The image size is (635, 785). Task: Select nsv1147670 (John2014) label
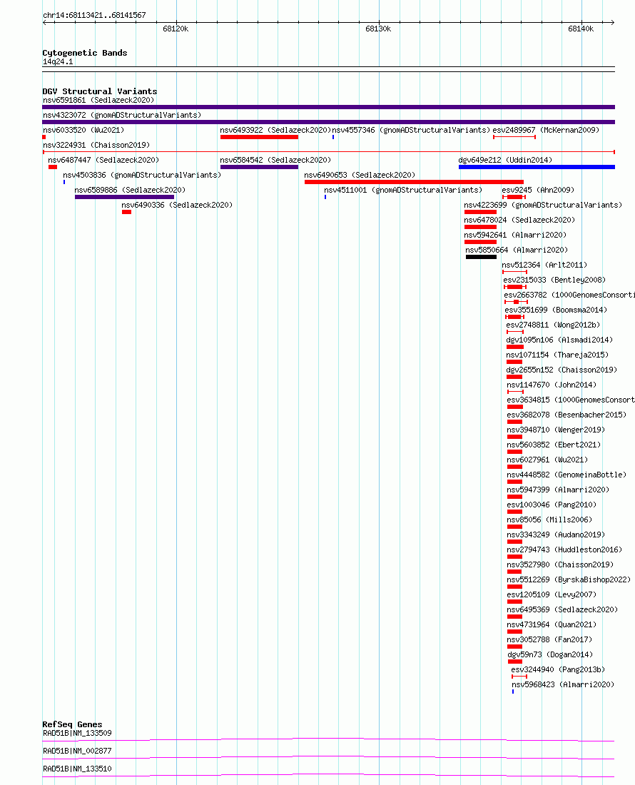pos(552,385)
